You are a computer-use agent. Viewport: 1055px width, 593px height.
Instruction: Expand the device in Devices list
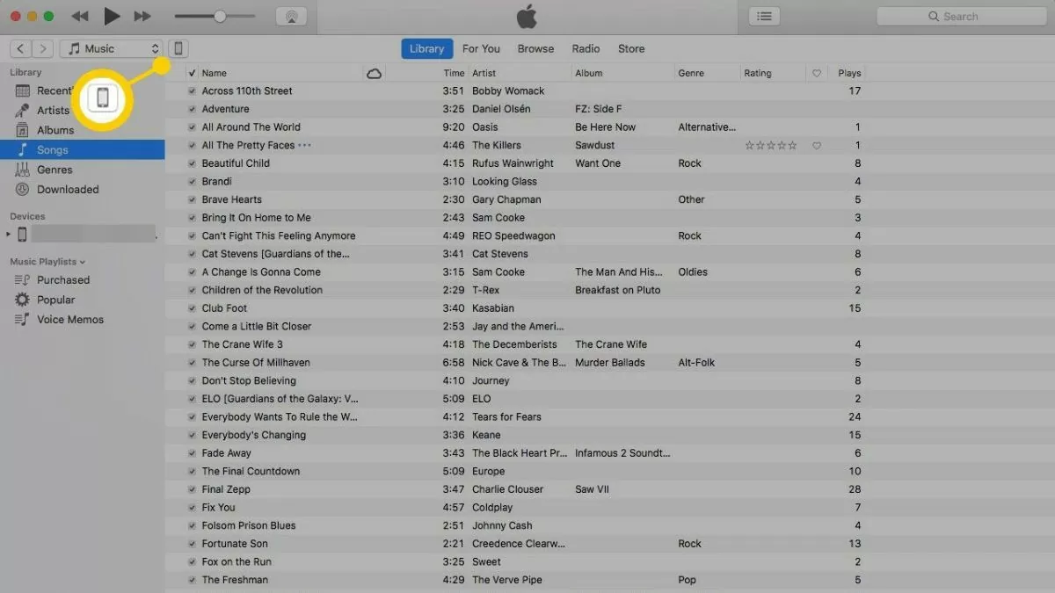(x=9, y=235)
